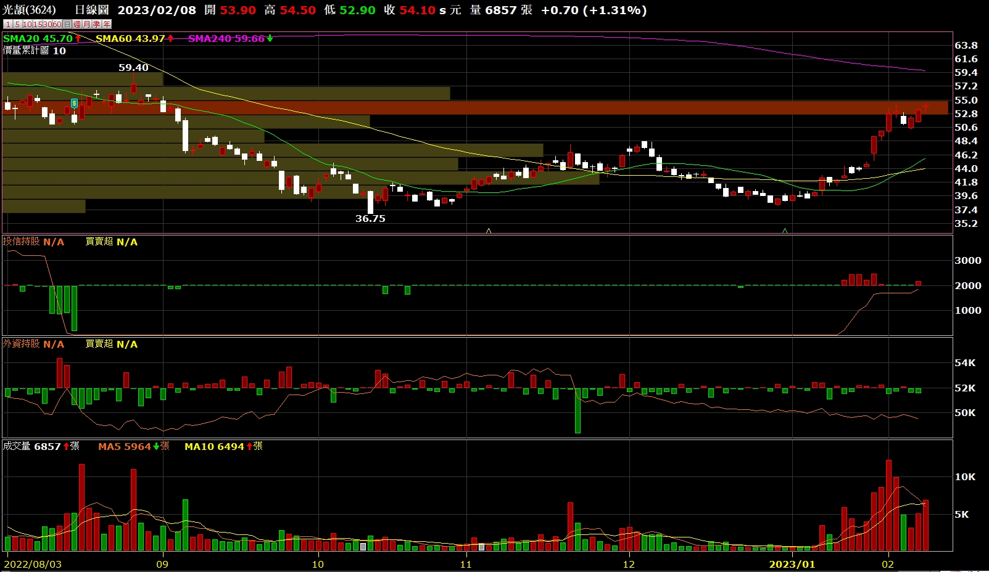Click the volume value 6857 in header
The height and width of the screenshot is (572, 989).
click(x=500, y=10)
